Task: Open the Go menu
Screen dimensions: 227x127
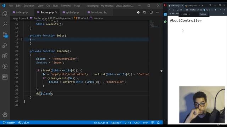Action: click(x=48, y=6)
